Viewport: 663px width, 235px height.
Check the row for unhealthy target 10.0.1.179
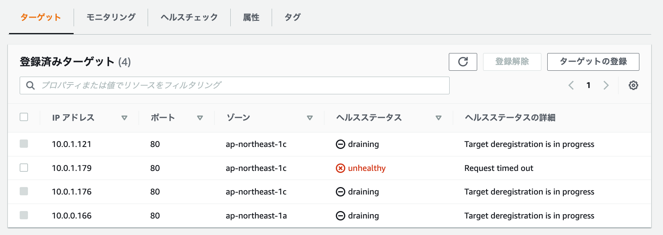(x=24, y=168)
